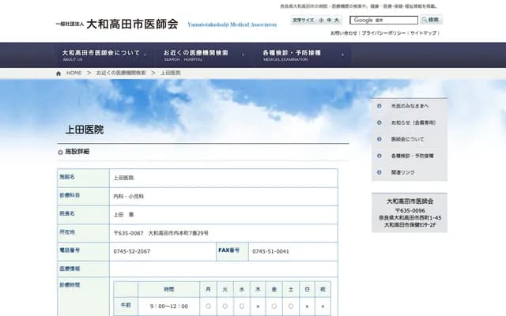Set font size to small (小)
The height and width of the screenshot is (316, 506).
[x=322, y=20]
